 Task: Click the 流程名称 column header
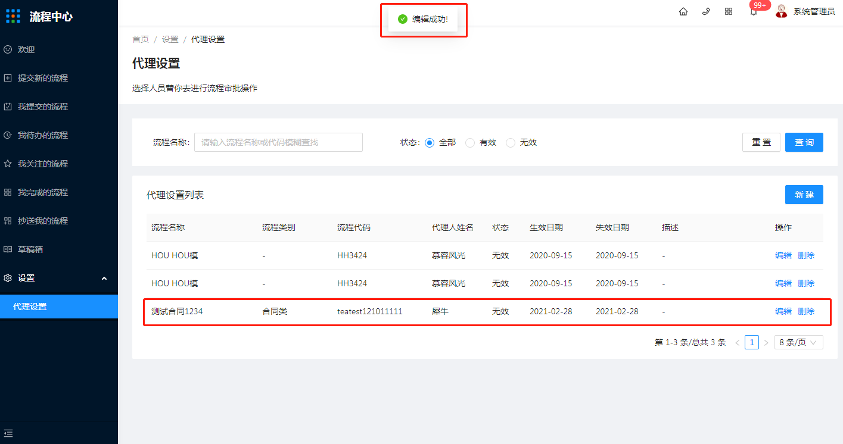[x=168, y=227]
